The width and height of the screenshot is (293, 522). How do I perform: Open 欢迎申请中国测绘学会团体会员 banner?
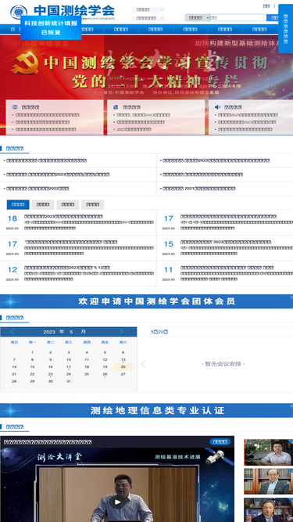point(147,301)
